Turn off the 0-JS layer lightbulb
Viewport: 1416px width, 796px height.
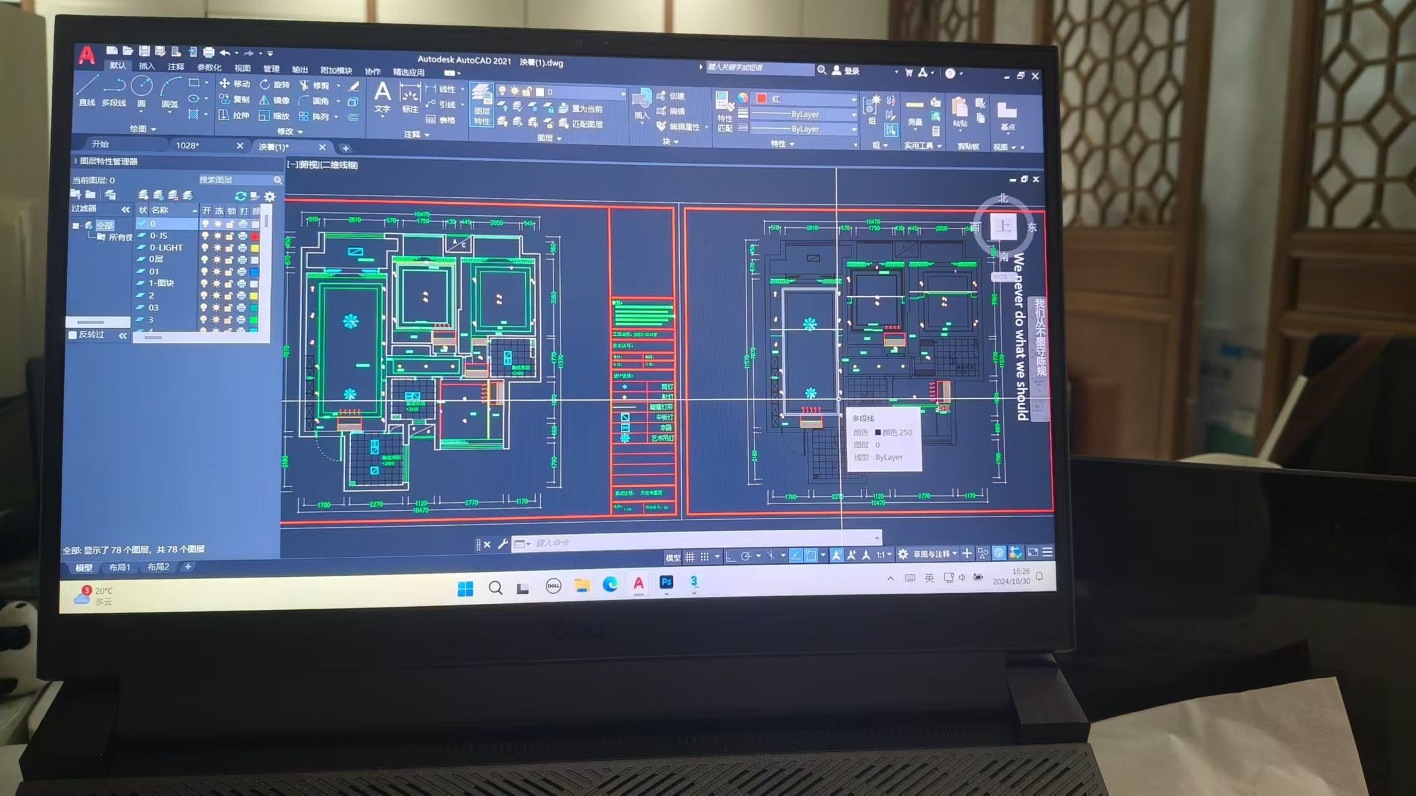point(205,236)
